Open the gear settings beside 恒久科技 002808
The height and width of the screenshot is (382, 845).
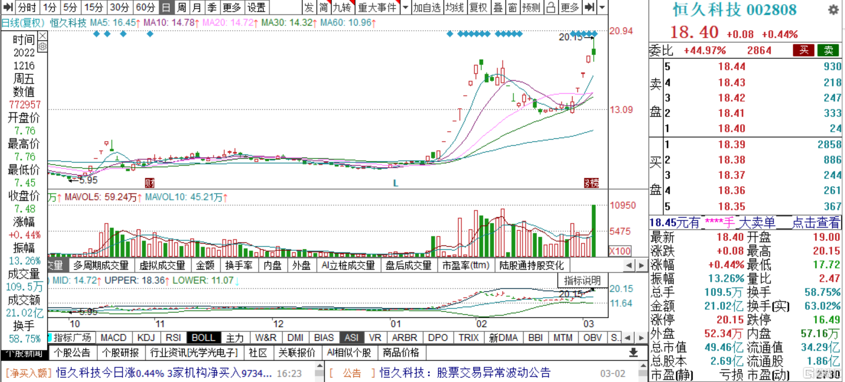(x=833, y=10)
